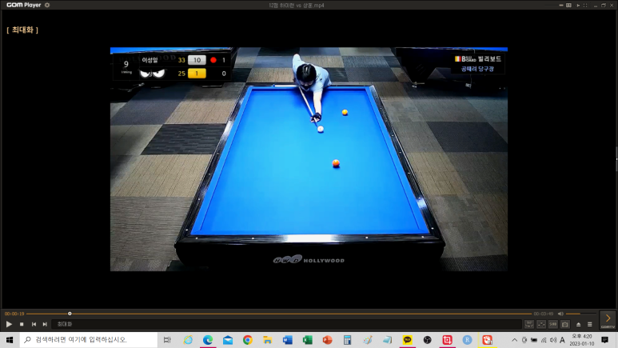
Task: Stop video playback
Action: (x=22, y=324)
